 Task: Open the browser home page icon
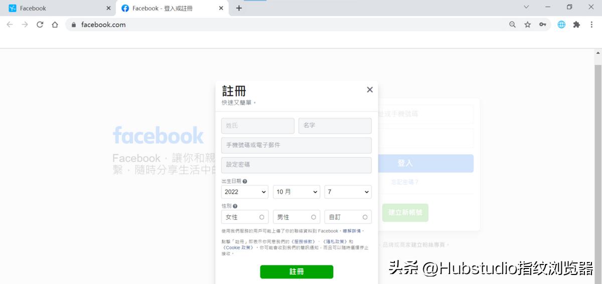click(x=55, y=25)
